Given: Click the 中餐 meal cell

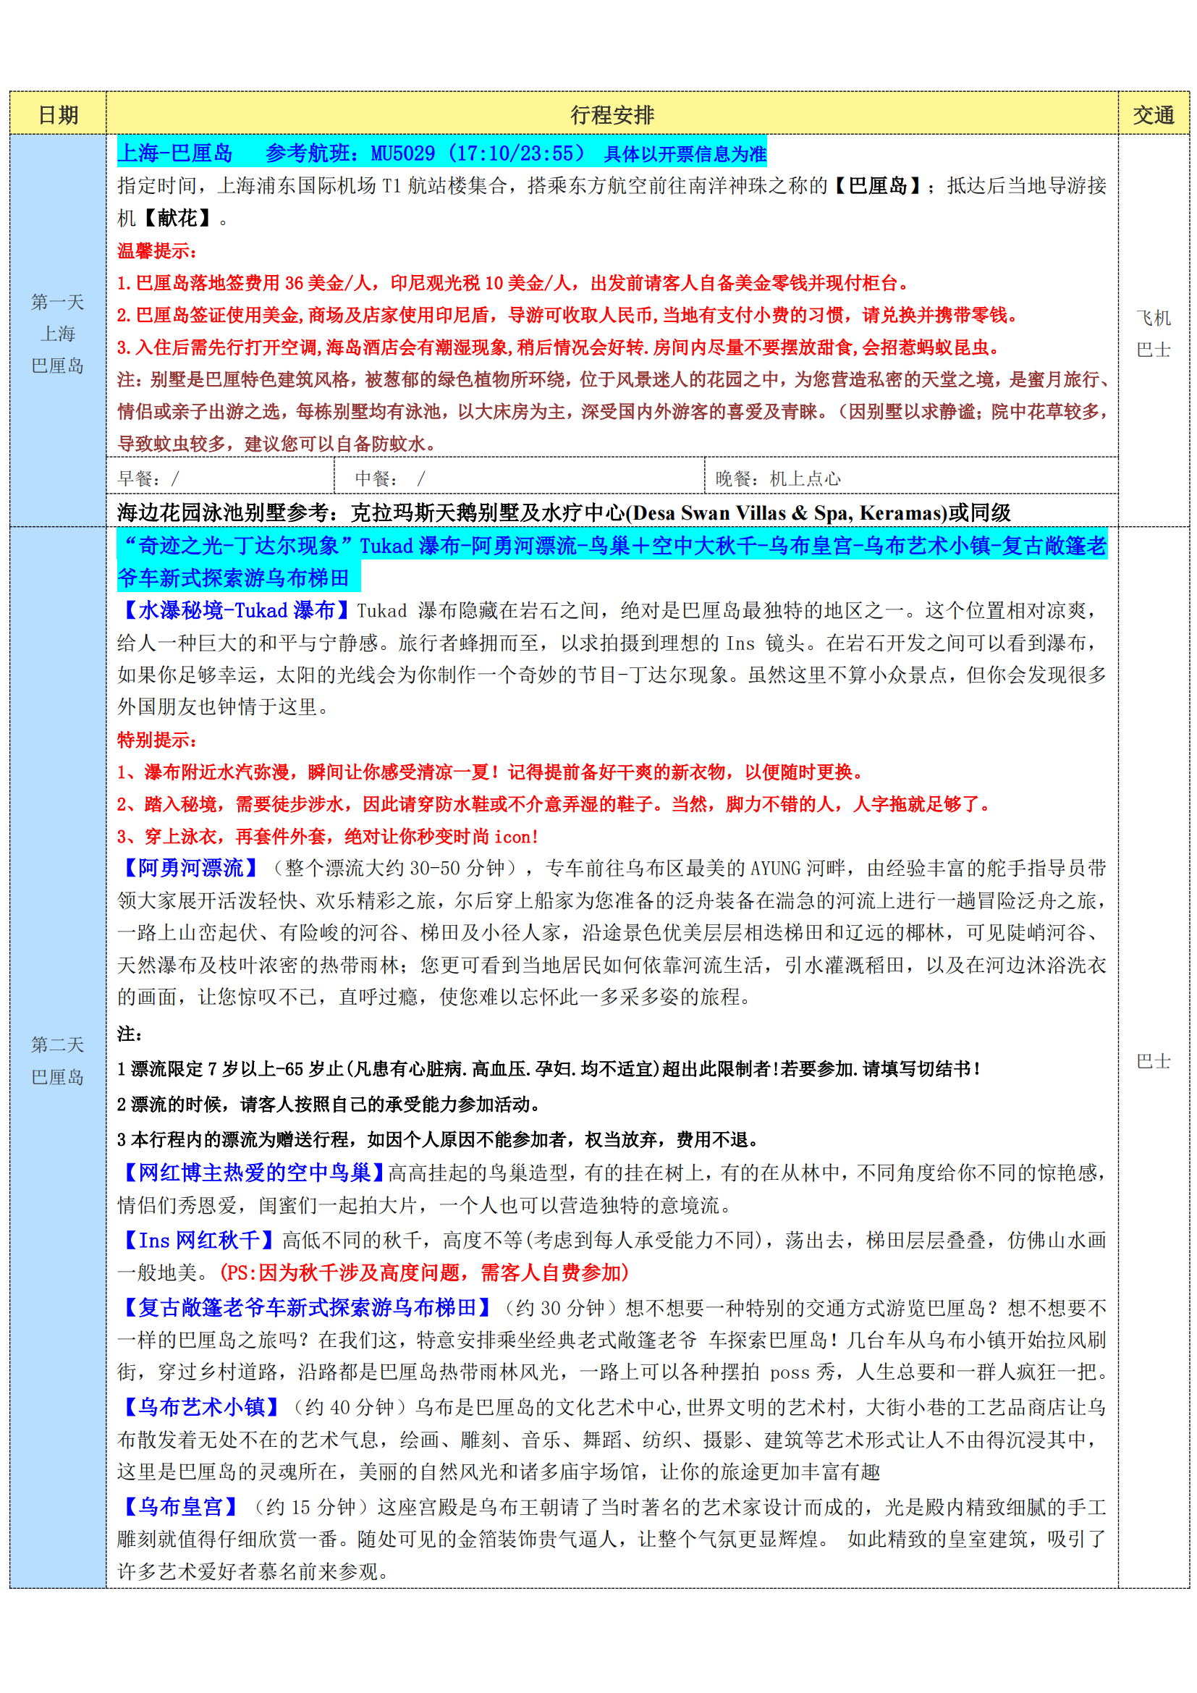Looking at the screenshot, I should [x=519, y=478].
